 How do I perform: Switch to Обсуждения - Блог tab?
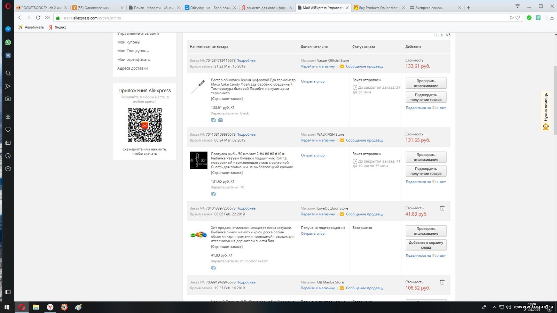210,8
